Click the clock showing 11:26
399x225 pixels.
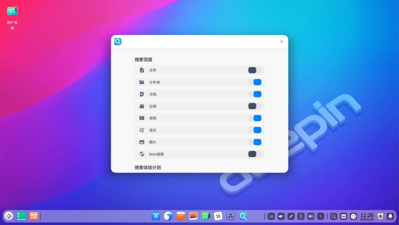pyautogui.click(x=367, y=216)
